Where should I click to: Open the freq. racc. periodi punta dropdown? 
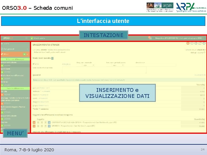118,65
